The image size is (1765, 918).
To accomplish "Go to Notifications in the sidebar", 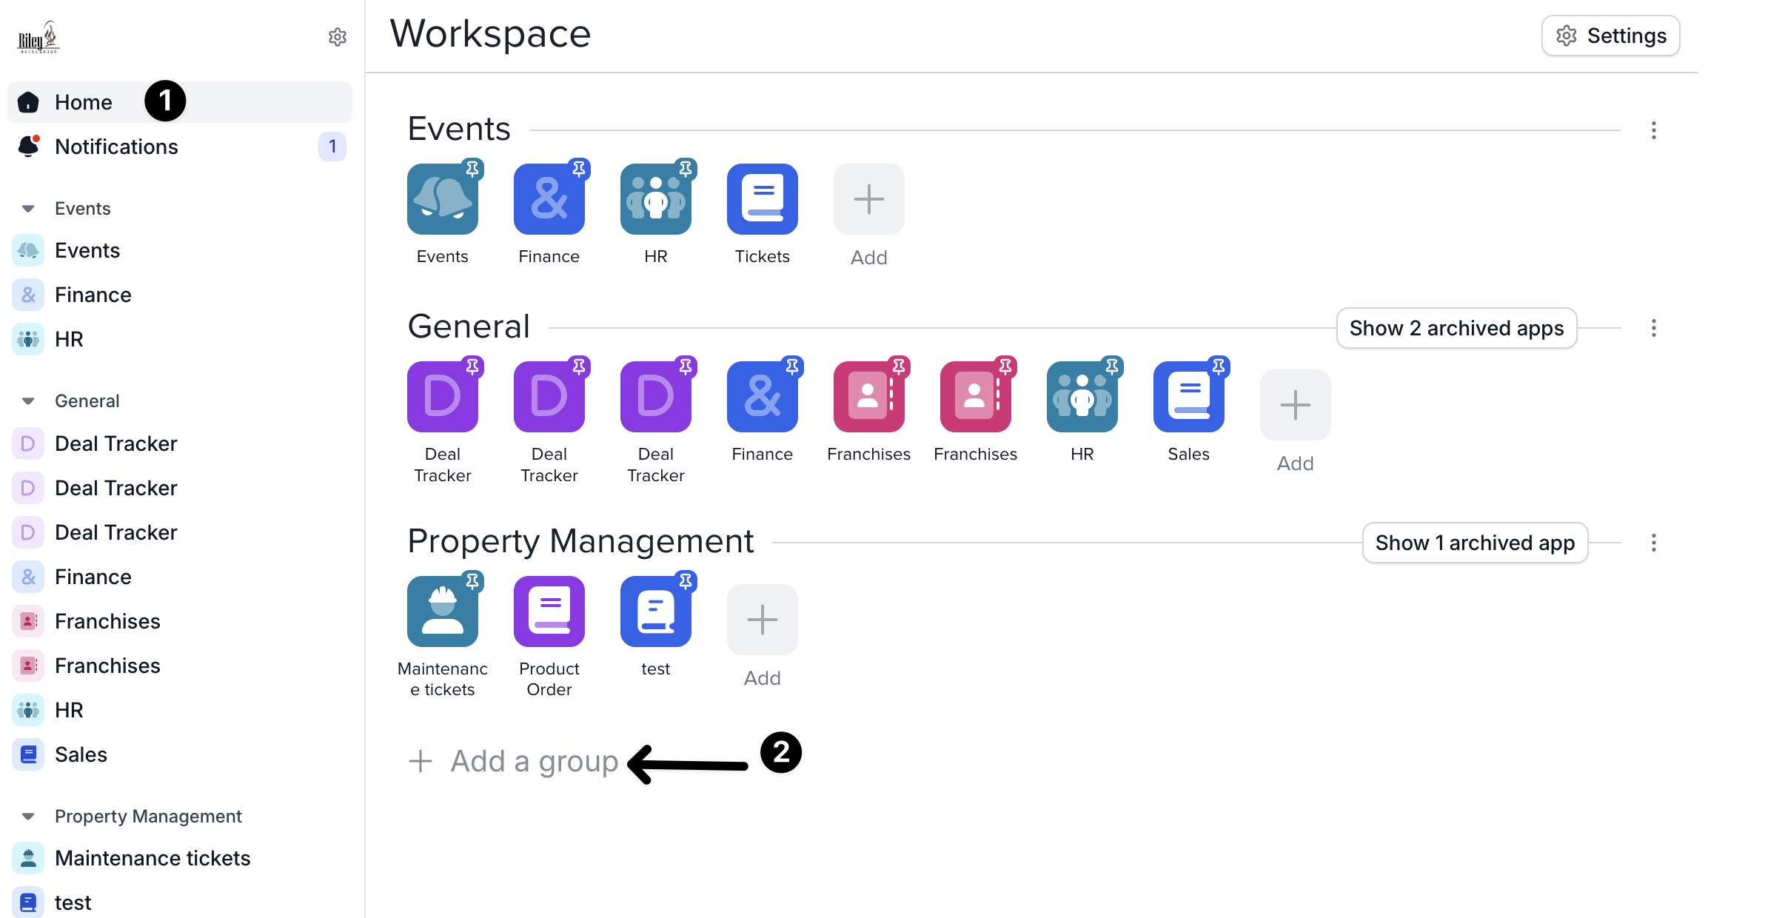I will pyautogui.click(x=116, y=147).
